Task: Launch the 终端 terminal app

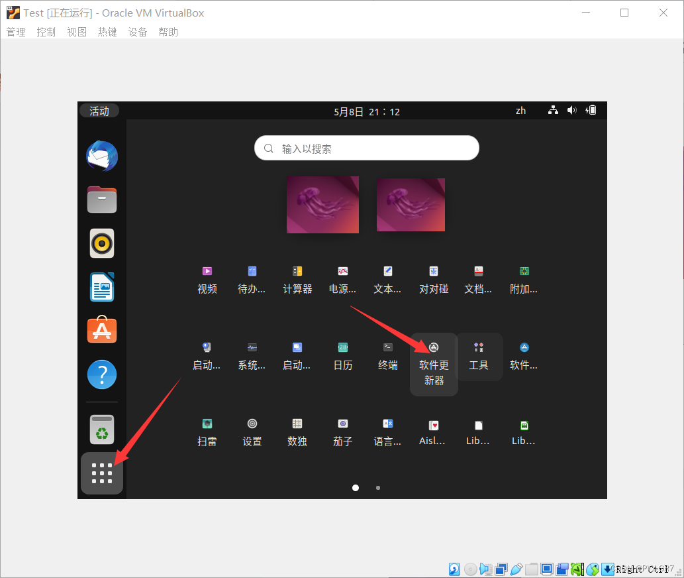Action: tap(388, 356)
